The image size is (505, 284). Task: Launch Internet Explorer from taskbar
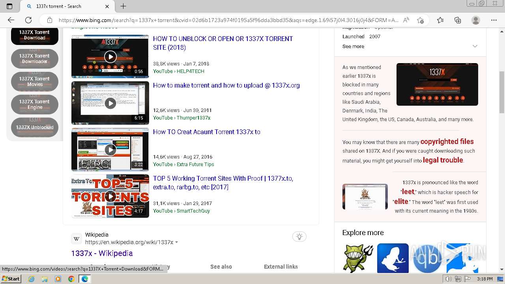coord(31,279)
